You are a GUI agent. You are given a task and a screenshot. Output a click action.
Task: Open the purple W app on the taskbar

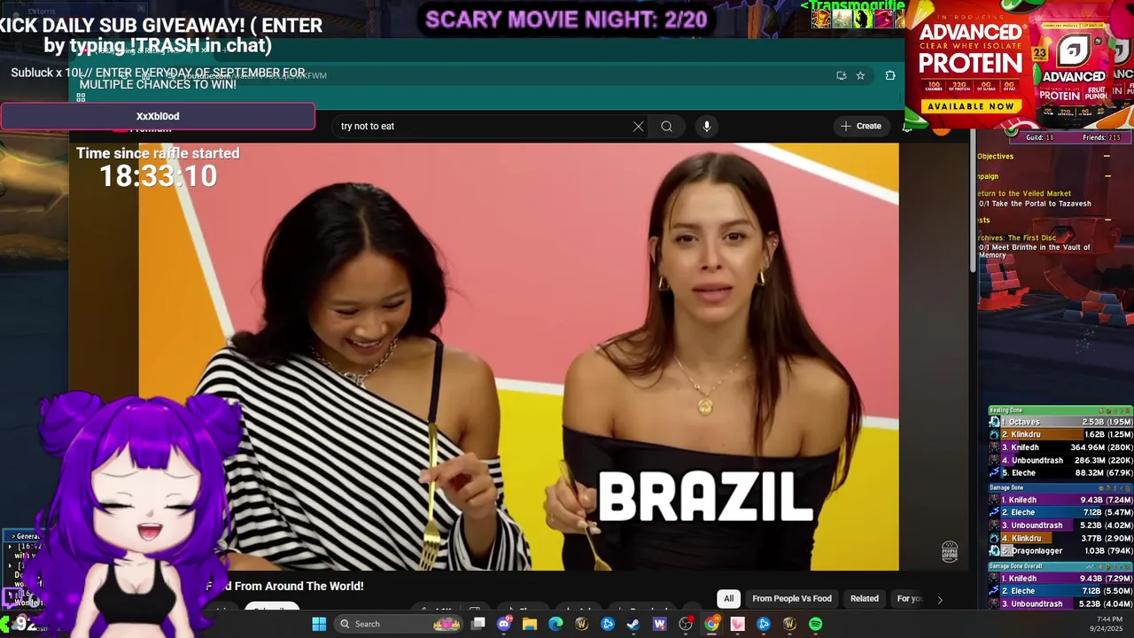coord(659,624)
